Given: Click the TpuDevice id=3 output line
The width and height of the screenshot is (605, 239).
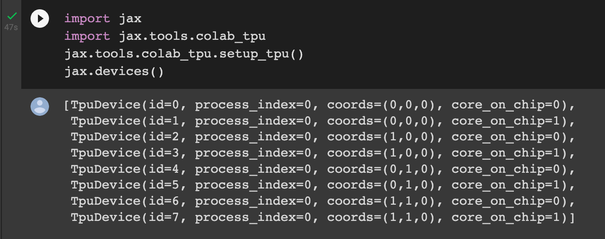Looking at the screenshot, I should click(x=322, y=153).
